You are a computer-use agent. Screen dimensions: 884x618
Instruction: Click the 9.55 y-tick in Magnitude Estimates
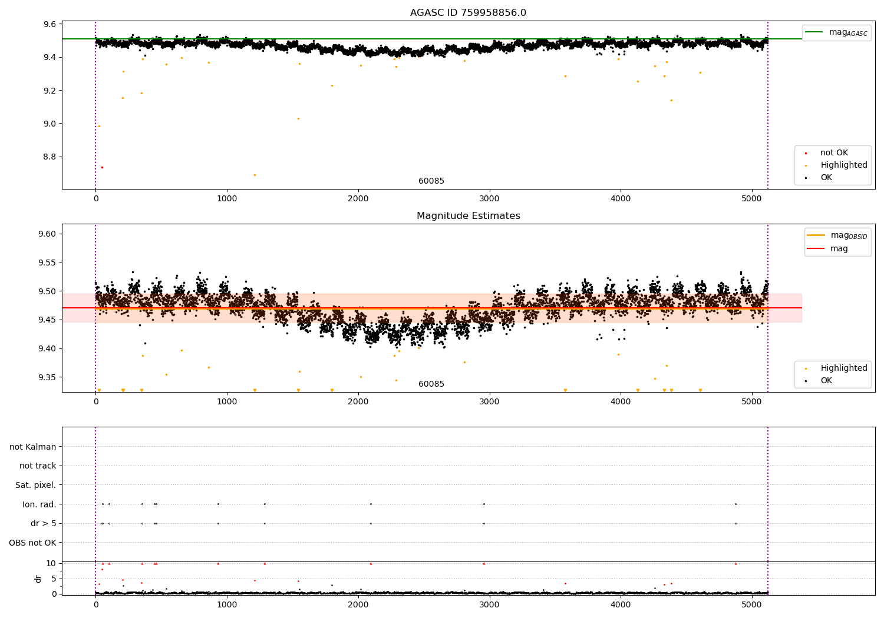(x=47, y=263)
